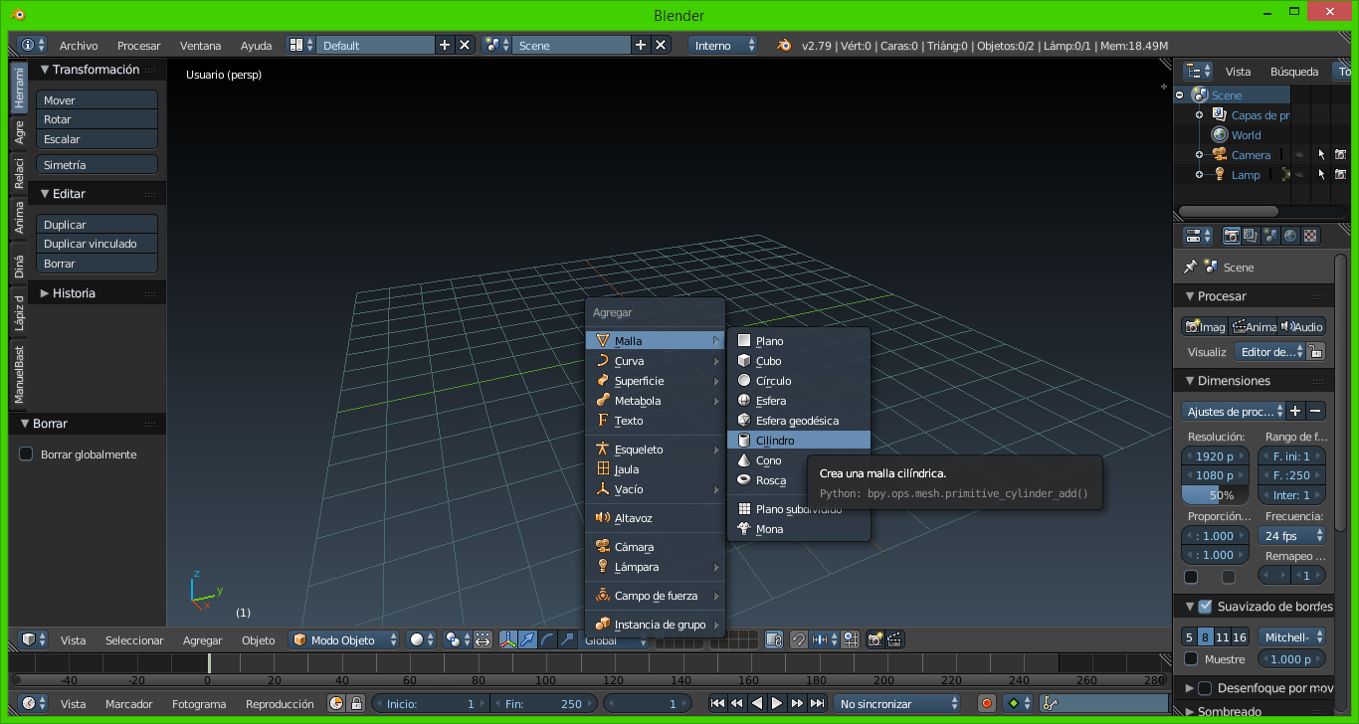The height and width of the screenshot is (724, 1359).
Task: Click the jump to last frame button
Action: pos(817,703)
